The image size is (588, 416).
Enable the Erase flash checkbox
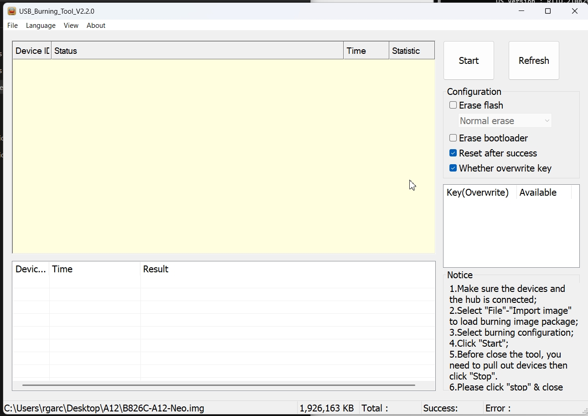pyautogui.click(x=453, y=105)
